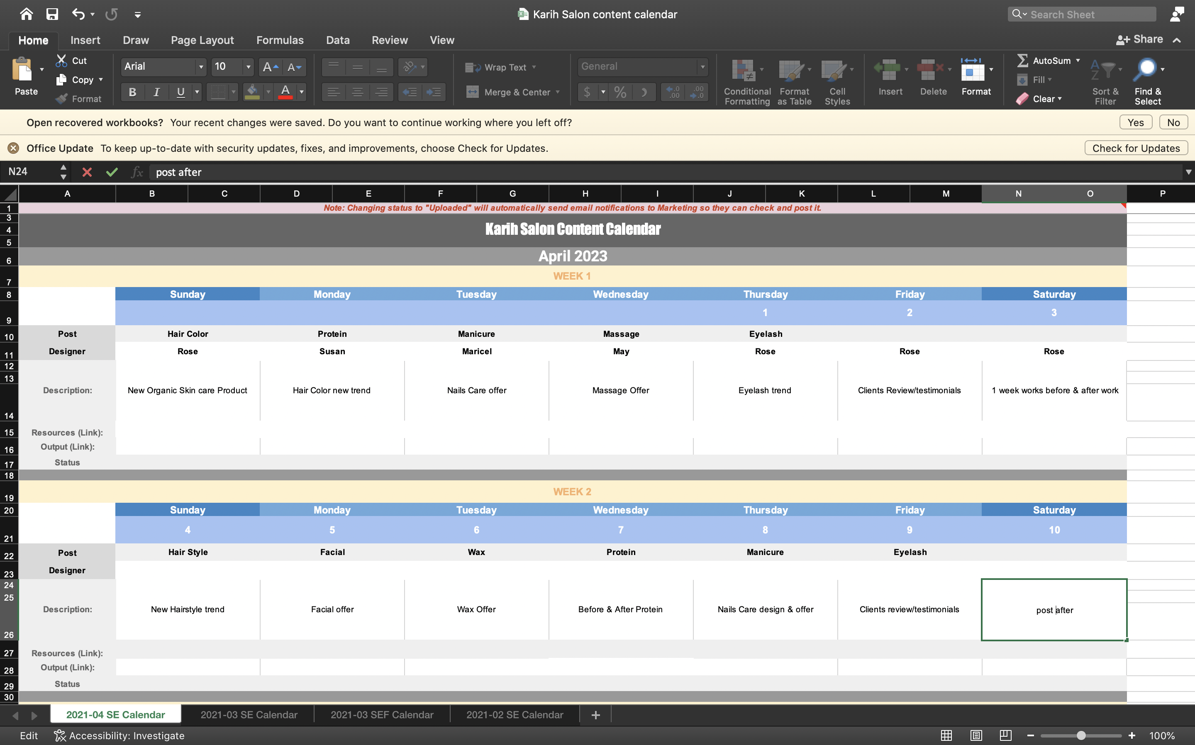Click No on recovered workbooks prompt
The height and width of the screenshot is (745, 1195).
point(1173,122)
